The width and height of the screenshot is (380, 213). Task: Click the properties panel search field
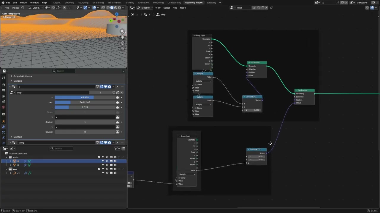point(63,71)
